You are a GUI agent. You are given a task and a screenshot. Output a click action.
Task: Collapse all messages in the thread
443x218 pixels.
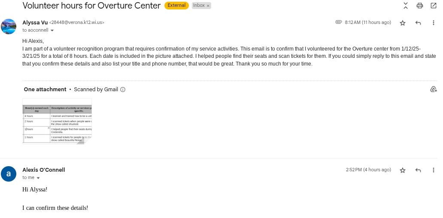406,6
